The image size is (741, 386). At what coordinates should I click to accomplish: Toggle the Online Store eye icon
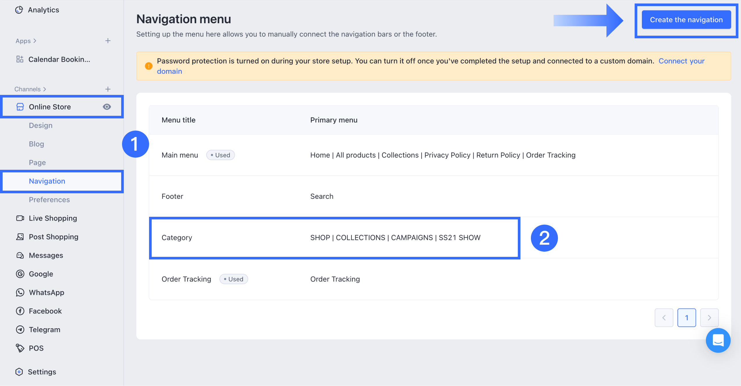tap(107, 107)
